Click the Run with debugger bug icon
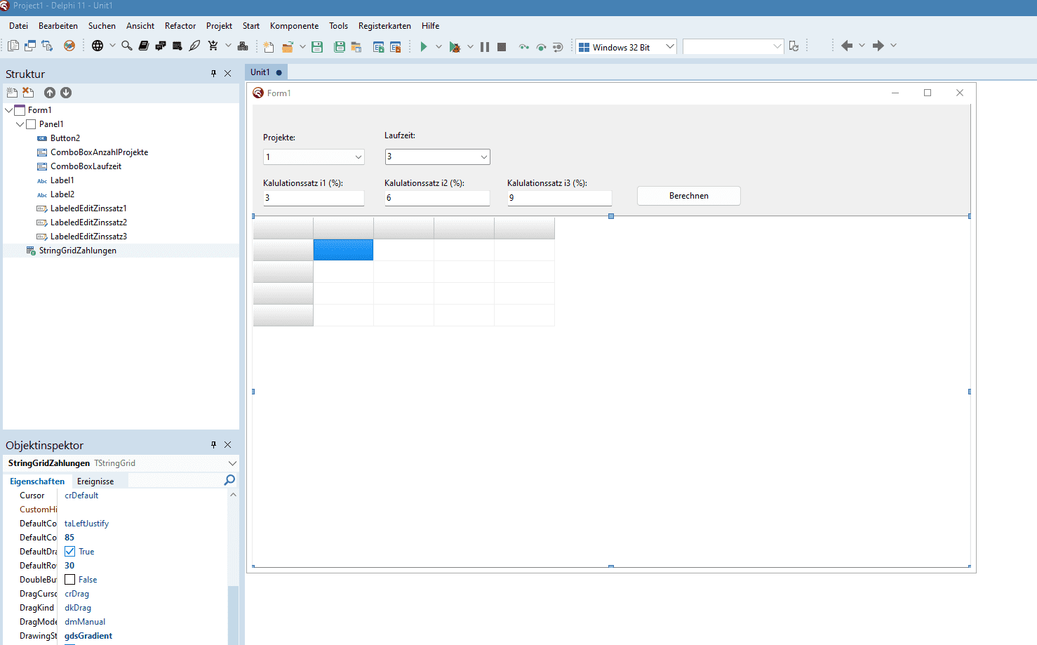This screenshot has width=1037, height=645. click(x=455, y=47)
